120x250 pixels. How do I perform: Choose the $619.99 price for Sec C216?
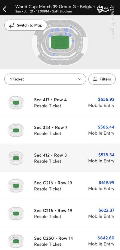(x=106, y=182)
